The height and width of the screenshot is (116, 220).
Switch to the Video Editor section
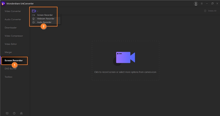click(x=11, y=44)
